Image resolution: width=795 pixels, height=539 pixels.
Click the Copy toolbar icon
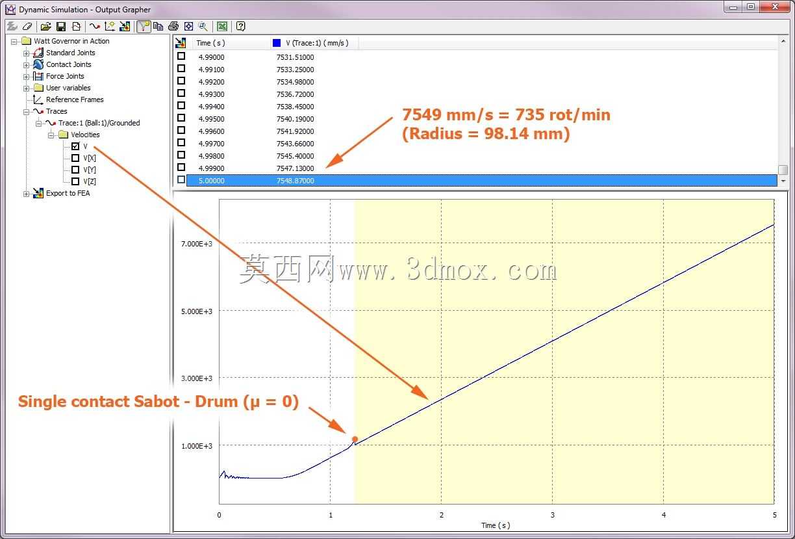(x=158, y=27)
